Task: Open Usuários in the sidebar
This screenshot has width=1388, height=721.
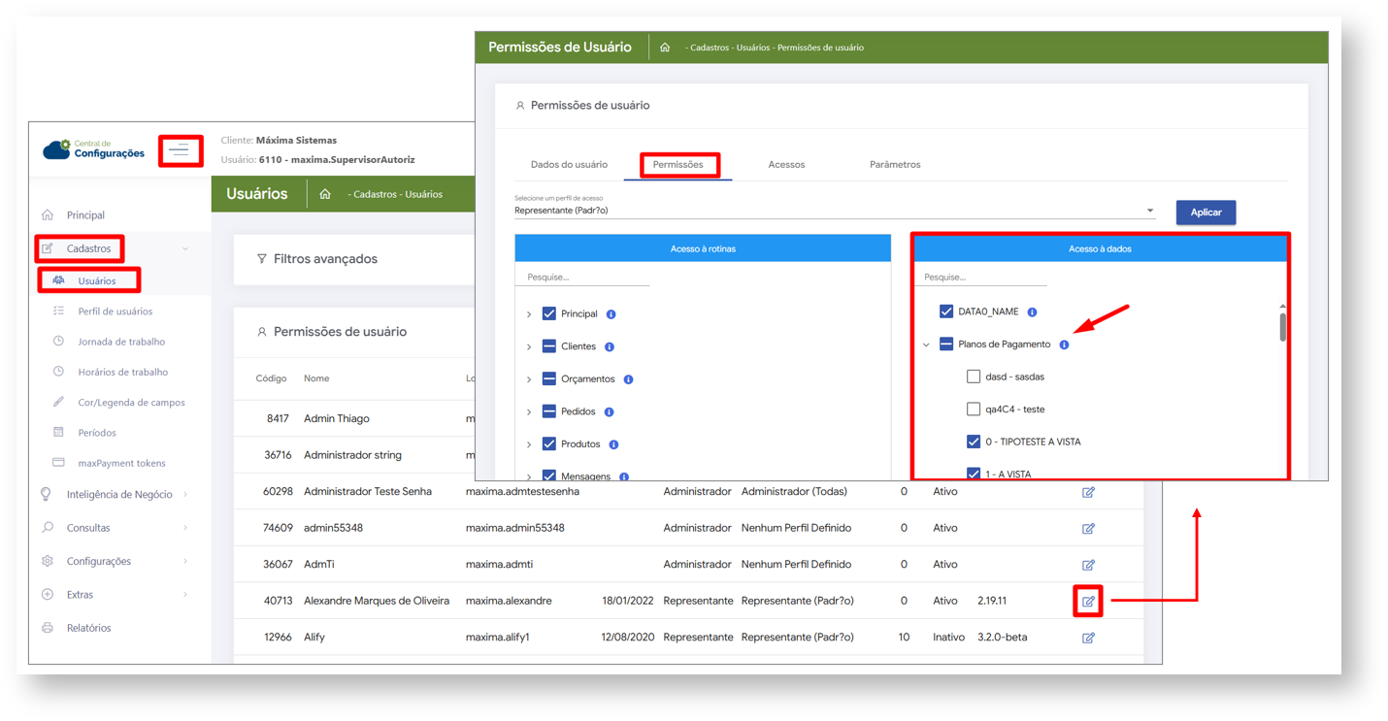Action: click(x=96, y=281)
